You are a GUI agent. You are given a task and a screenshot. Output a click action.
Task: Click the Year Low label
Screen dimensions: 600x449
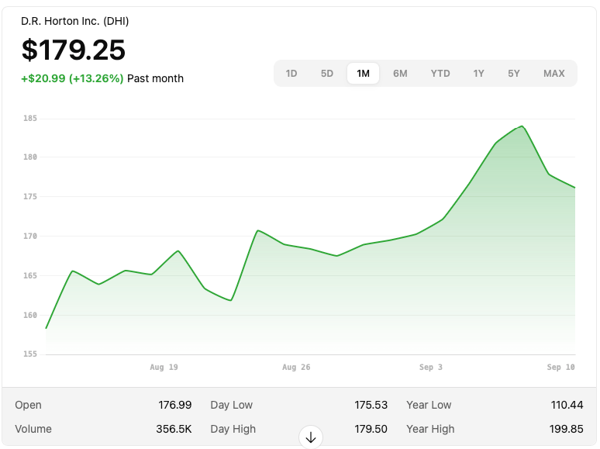pos(429,405)
